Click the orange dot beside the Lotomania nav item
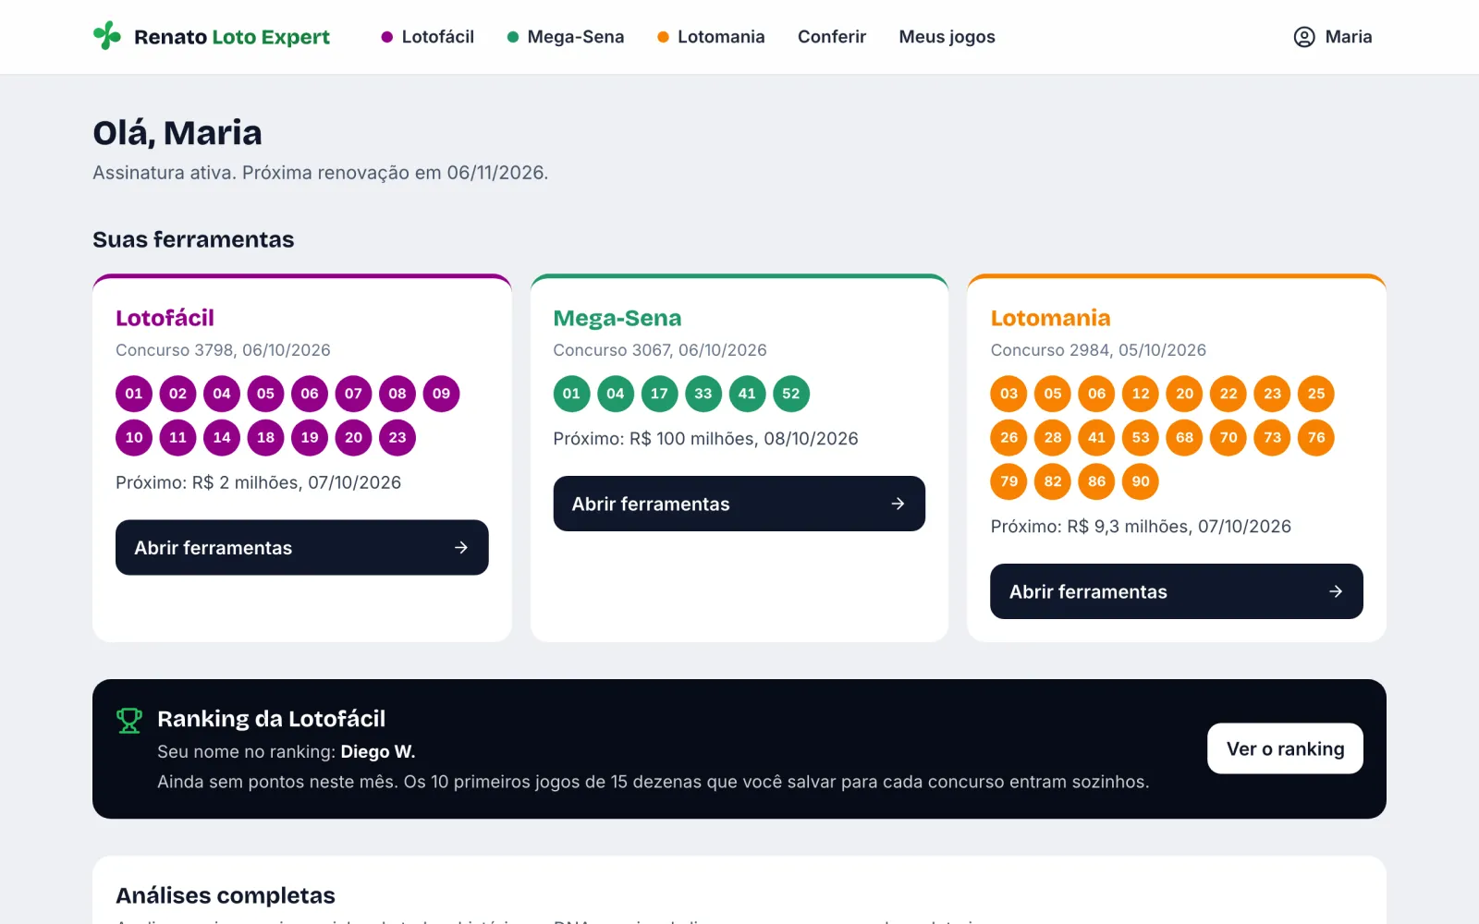 pos(663,37)
